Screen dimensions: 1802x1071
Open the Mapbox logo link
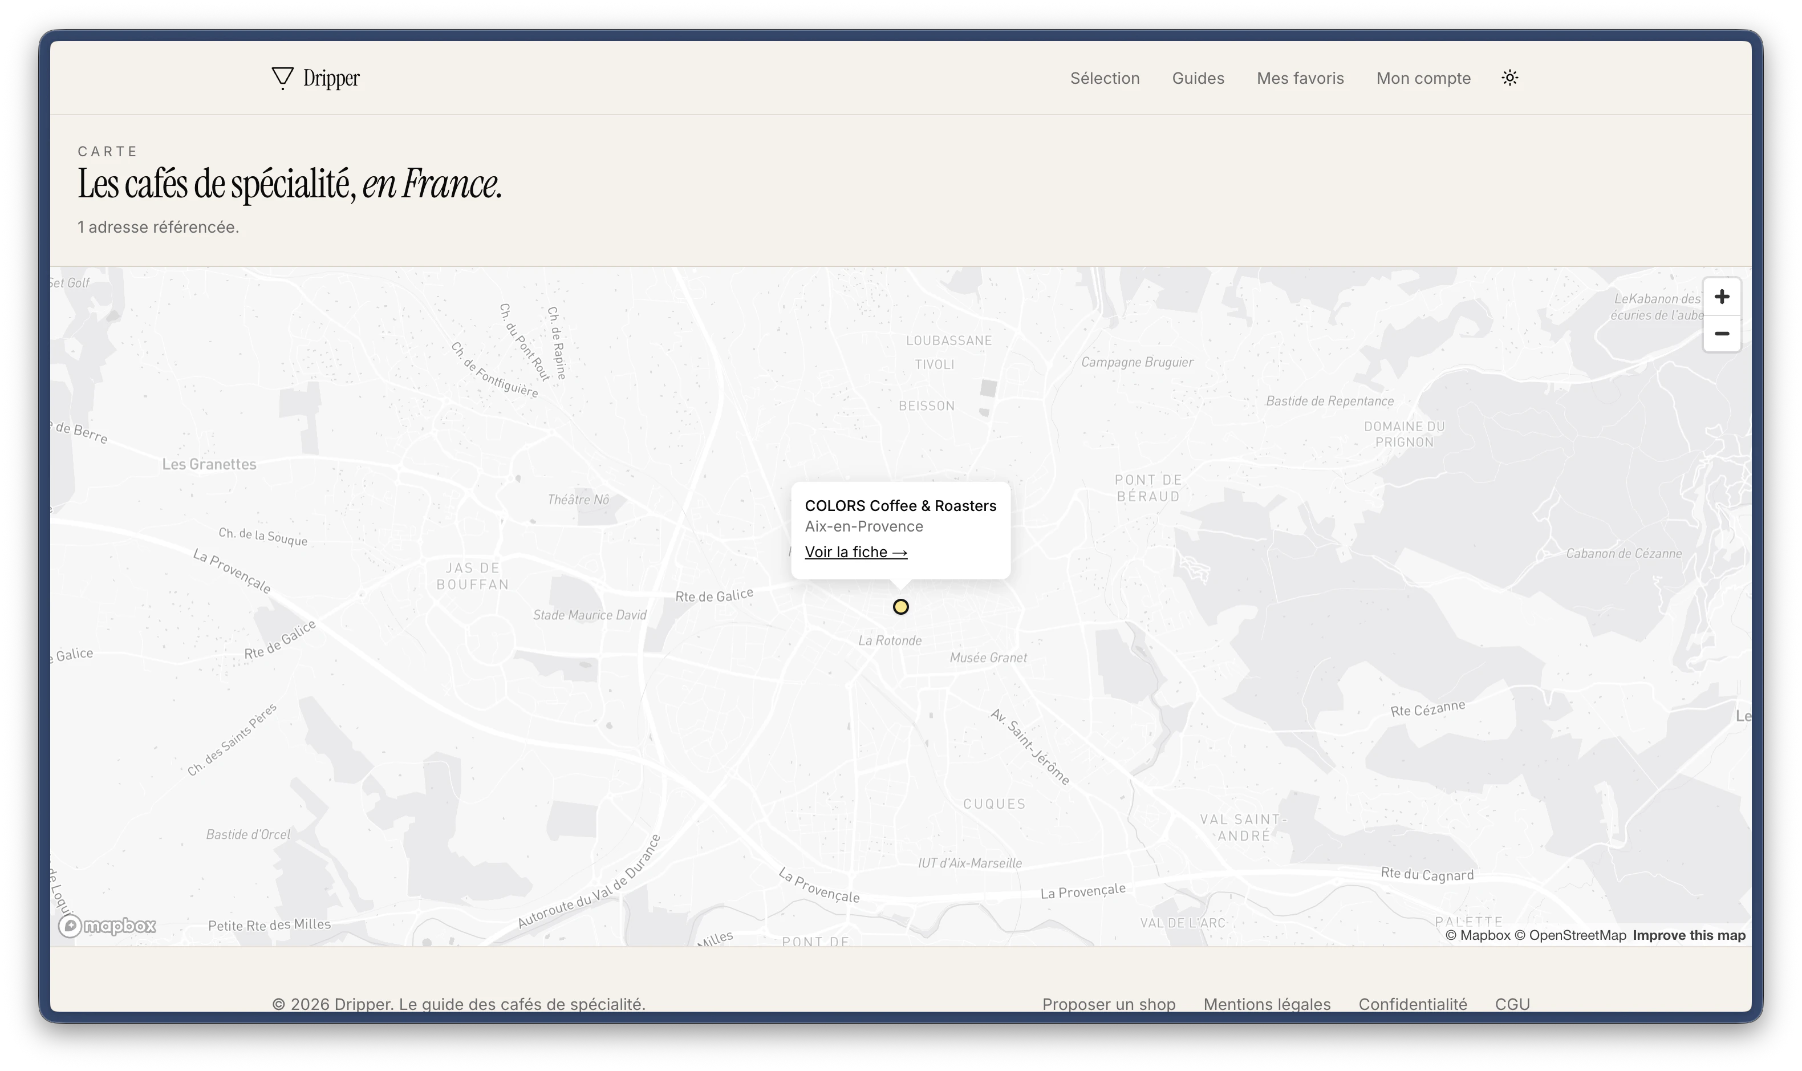(108, 926)
